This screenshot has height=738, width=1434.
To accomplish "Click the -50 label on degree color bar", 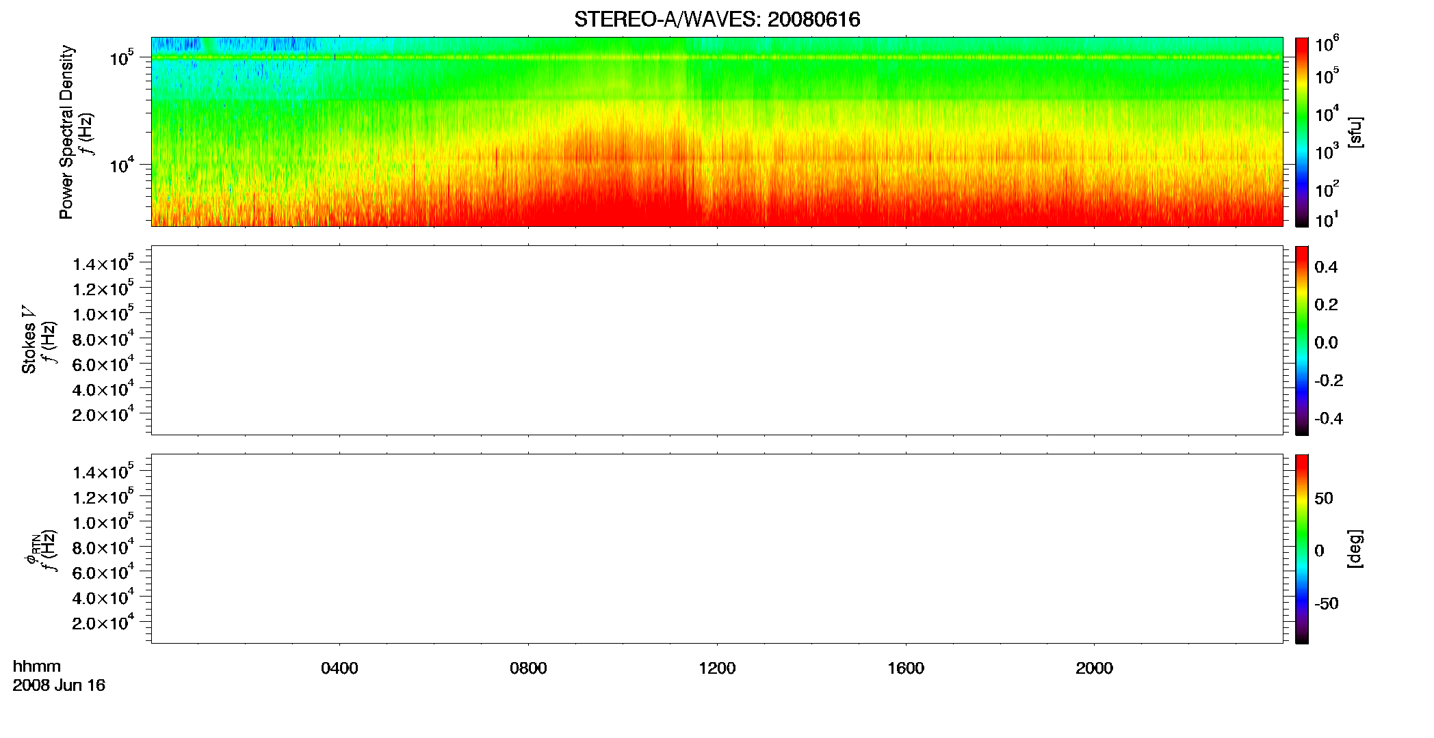I will coord(1326,604).
